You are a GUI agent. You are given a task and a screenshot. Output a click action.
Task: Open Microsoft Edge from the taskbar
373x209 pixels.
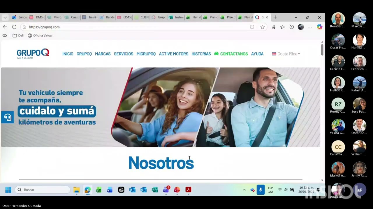pyautogui.click(x=88, y=190)
